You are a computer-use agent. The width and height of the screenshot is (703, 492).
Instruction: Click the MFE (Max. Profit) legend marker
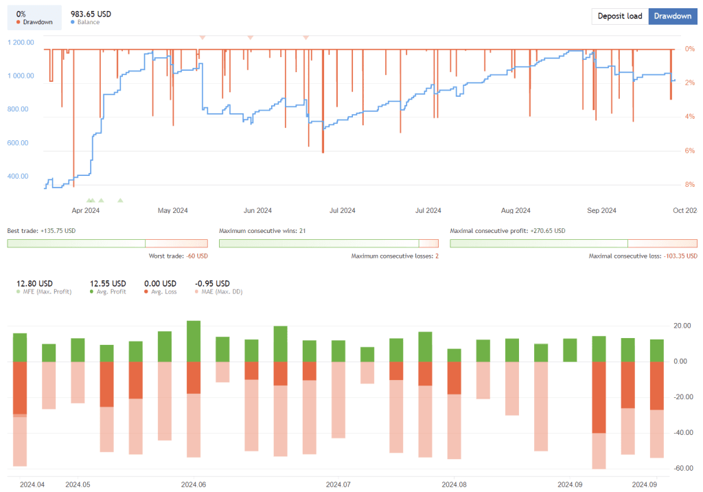click(x=19, y=291)
